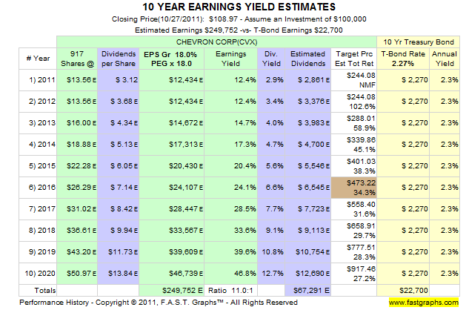
Task: Click the 10) 2020 row label
Action: click(38, 274)
